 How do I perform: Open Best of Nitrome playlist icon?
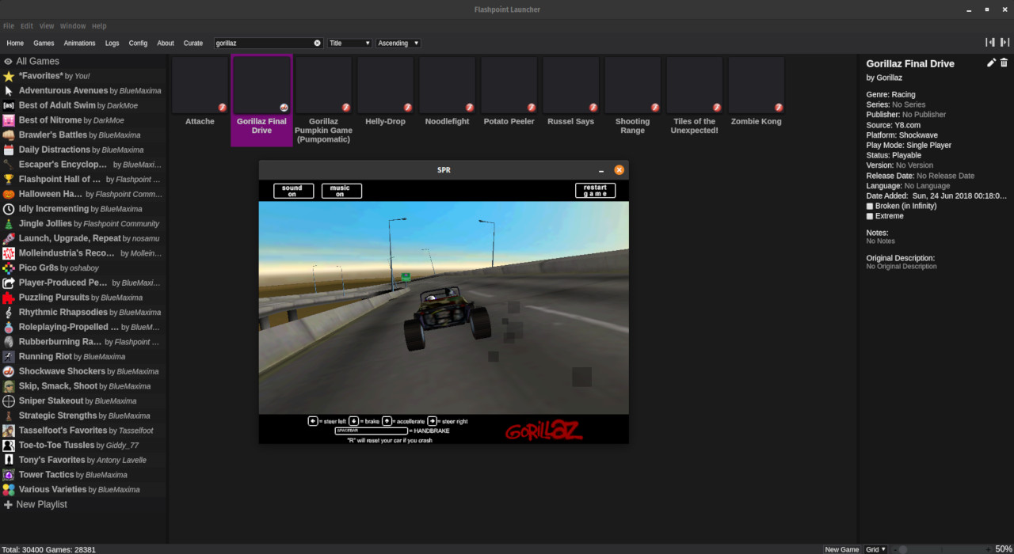click(8, 120)
